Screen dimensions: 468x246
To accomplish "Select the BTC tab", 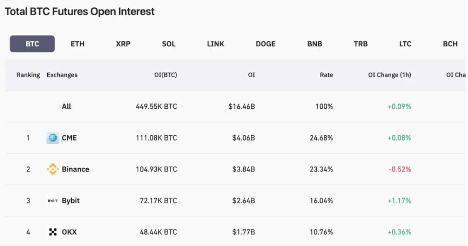I will click(32, 44).
